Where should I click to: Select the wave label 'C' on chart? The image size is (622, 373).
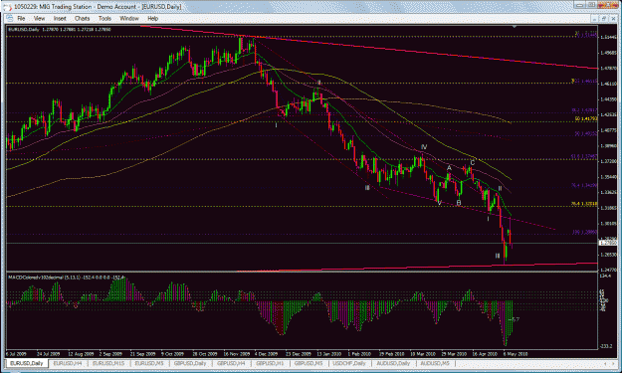[x=473, y=162]
